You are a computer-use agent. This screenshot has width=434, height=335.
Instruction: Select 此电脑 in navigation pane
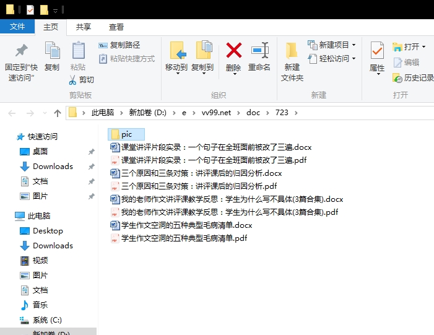(32, 215)
